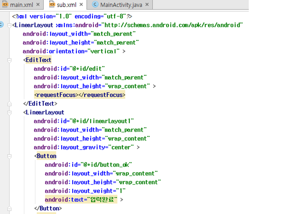Click the main.xml file icon
The image size is (286, 214).
5,4
